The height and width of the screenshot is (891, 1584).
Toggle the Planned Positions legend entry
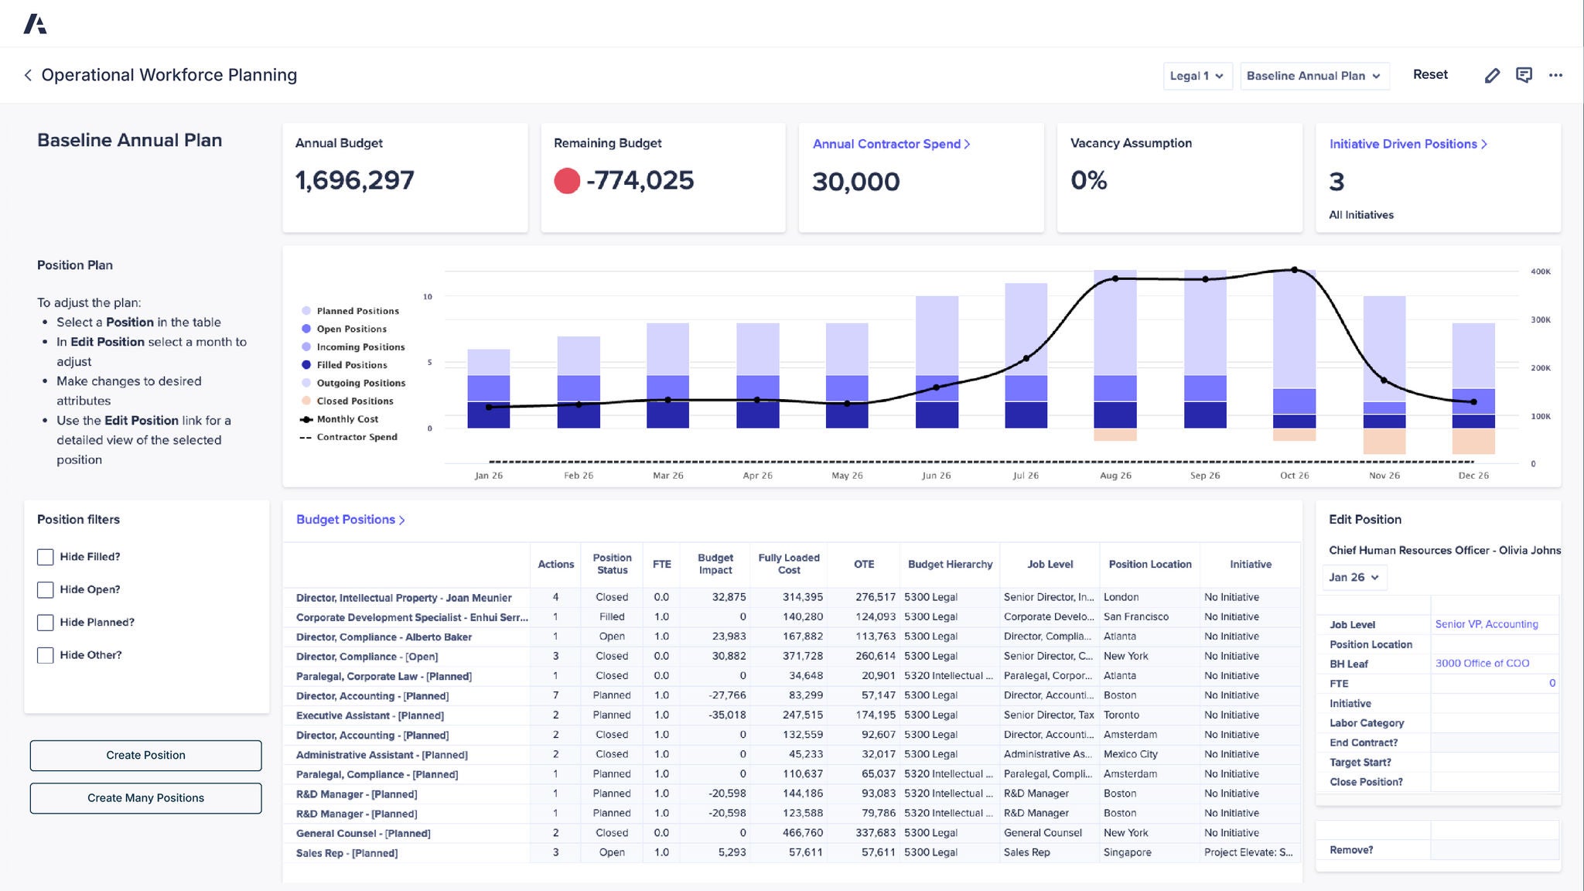[x=357, y=310]
